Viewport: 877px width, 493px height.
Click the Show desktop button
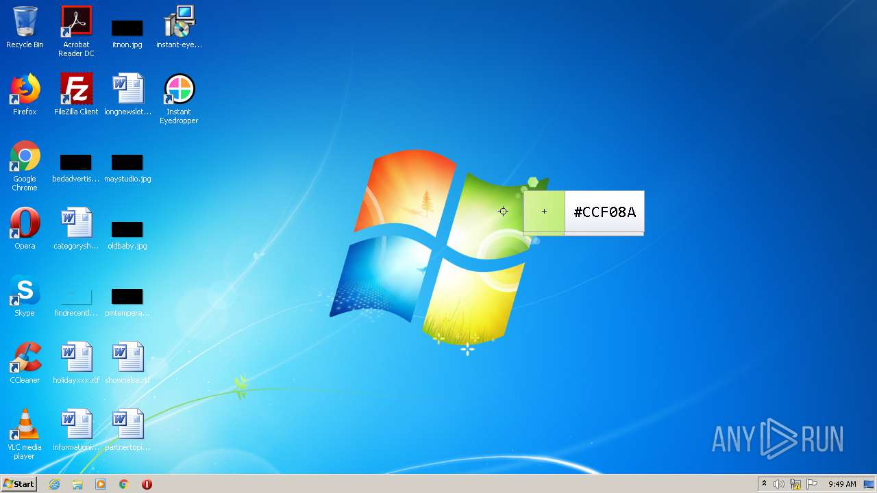(x=869, y=484)
